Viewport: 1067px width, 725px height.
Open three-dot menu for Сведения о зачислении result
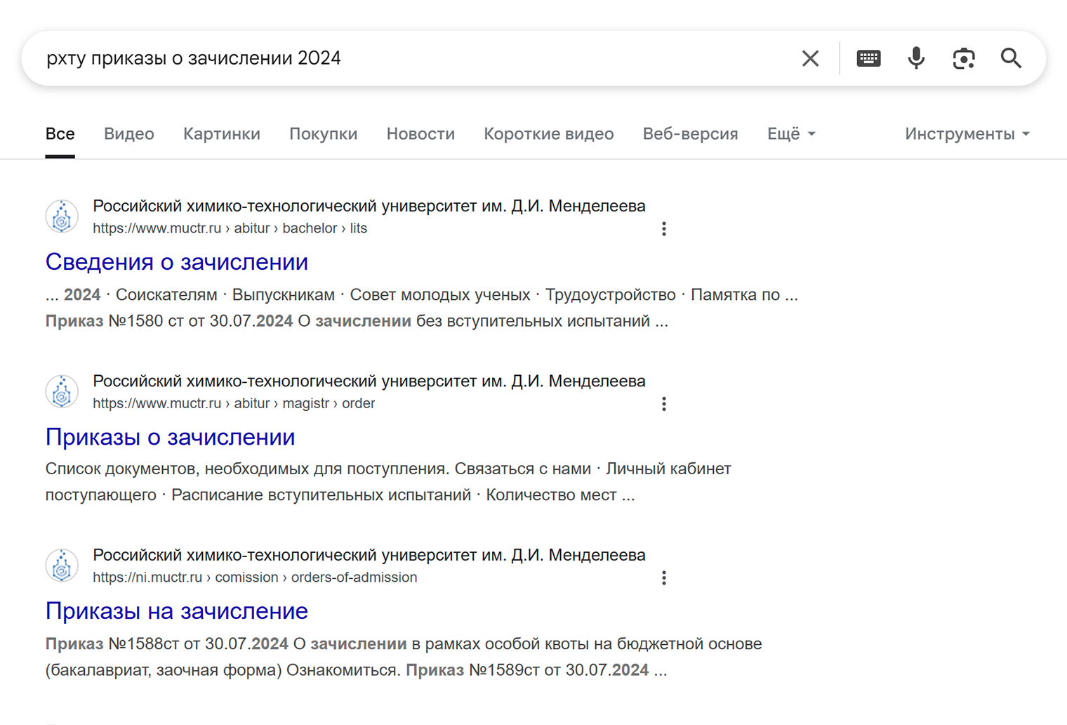pyautogui.click(x=663, y=229)
